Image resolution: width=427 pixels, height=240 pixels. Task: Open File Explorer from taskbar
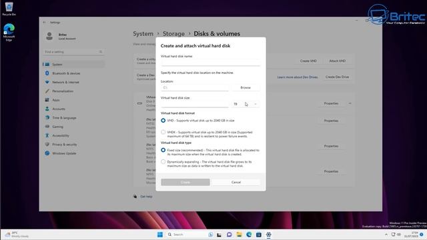click(x=239, y=234)
